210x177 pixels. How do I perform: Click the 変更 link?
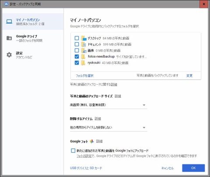(189, 75)
